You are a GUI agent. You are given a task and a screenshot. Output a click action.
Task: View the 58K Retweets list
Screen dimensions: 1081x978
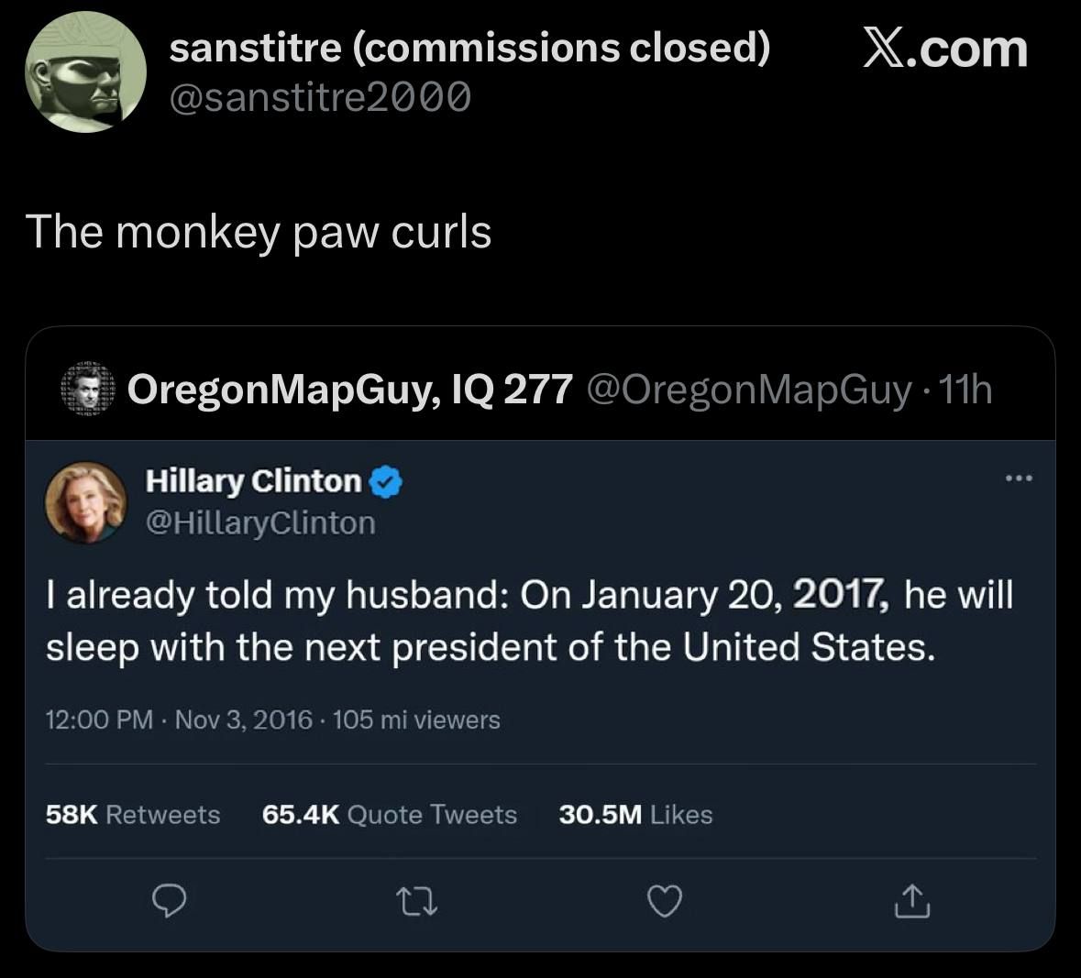133,815
